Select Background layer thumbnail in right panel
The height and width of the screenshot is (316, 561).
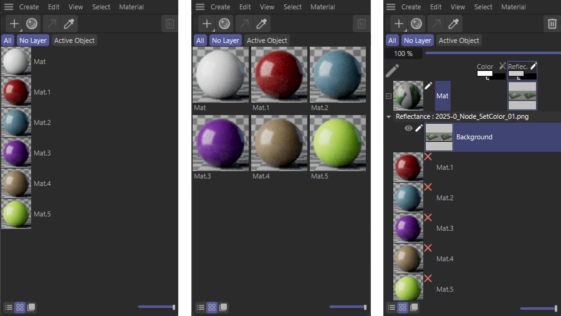(x=439, y=137)
